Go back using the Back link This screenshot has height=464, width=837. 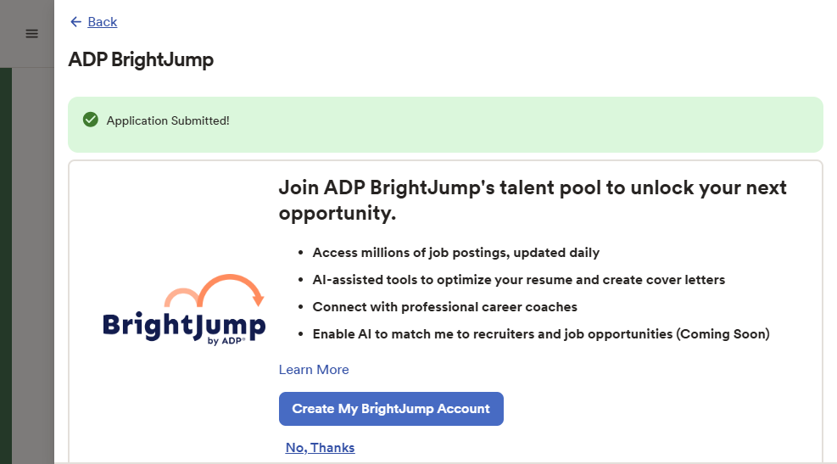click(102, 22)
